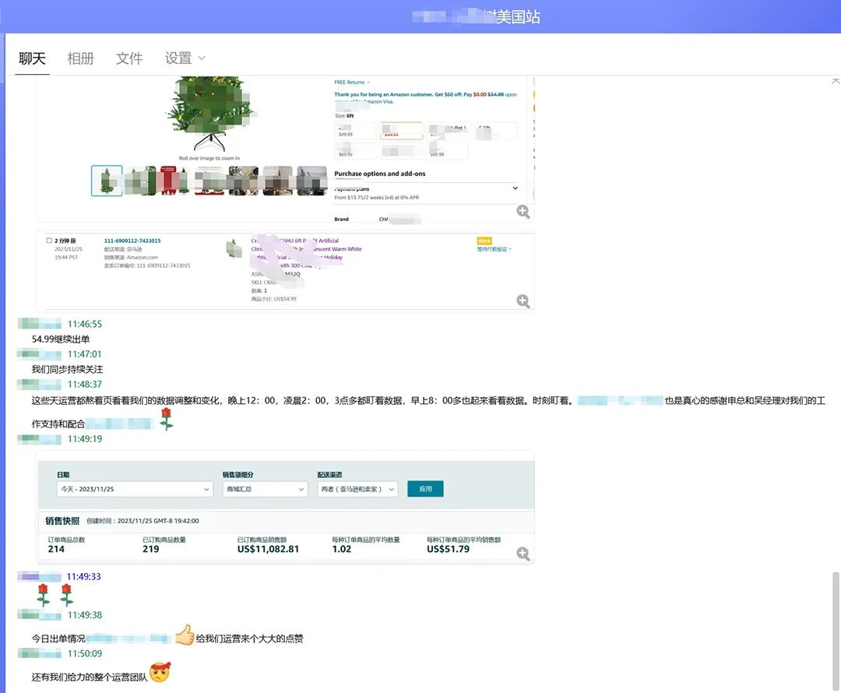The height and width of the screenshot is (693, 841).
Task: Click the determined face emoji after 运营团队
Action: [x=160, y=673]
